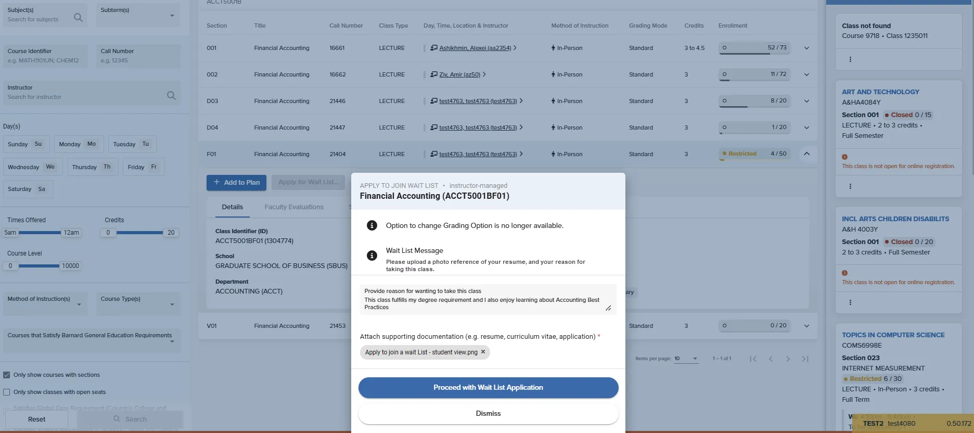Image resolution: width=974 pixels, height=433 pixels.
Task: Click resize handle of reason text box
Action: pyautogui.click(x=608, y=308)
